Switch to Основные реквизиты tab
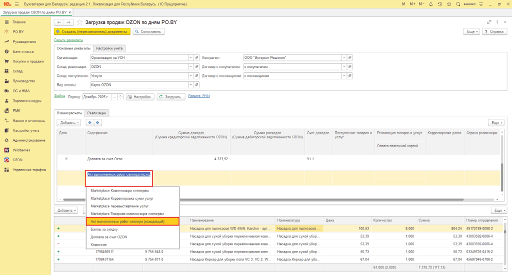 [73, 48]
